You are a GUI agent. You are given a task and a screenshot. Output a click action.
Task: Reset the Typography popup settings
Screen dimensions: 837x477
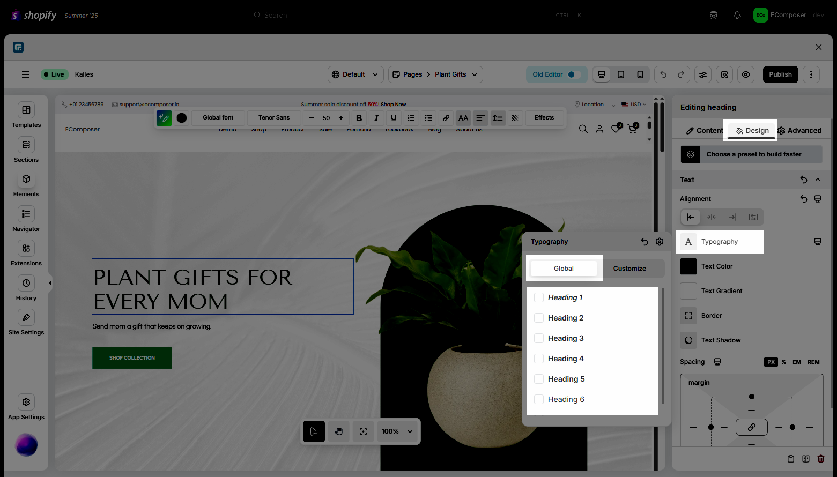point(645,242)
